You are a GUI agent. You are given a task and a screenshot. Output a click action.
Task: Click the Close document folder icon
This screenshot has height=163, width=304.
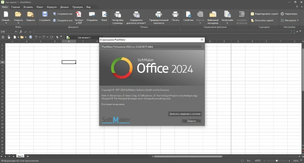click(30, 14)
